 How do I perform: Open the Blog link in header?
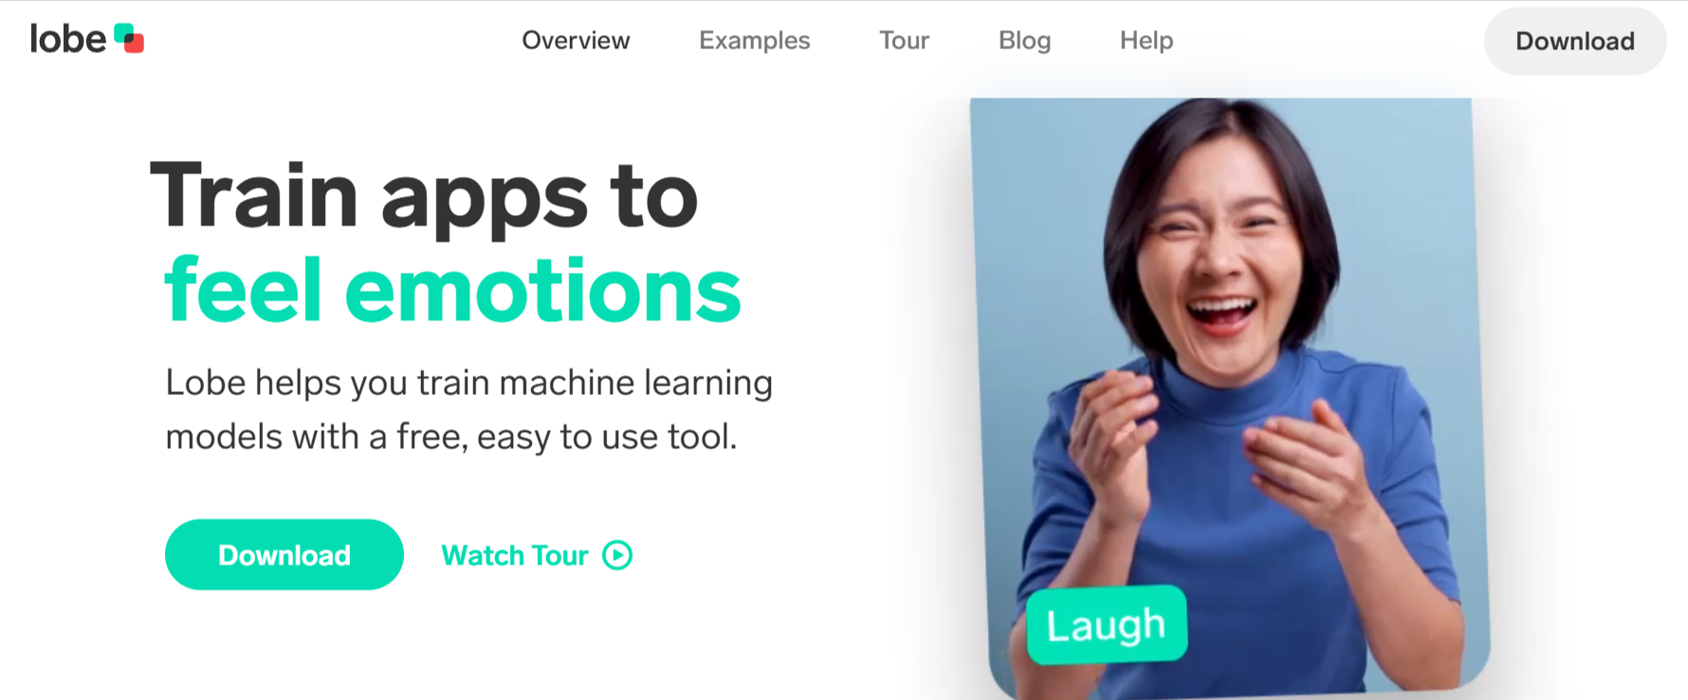1025,41
